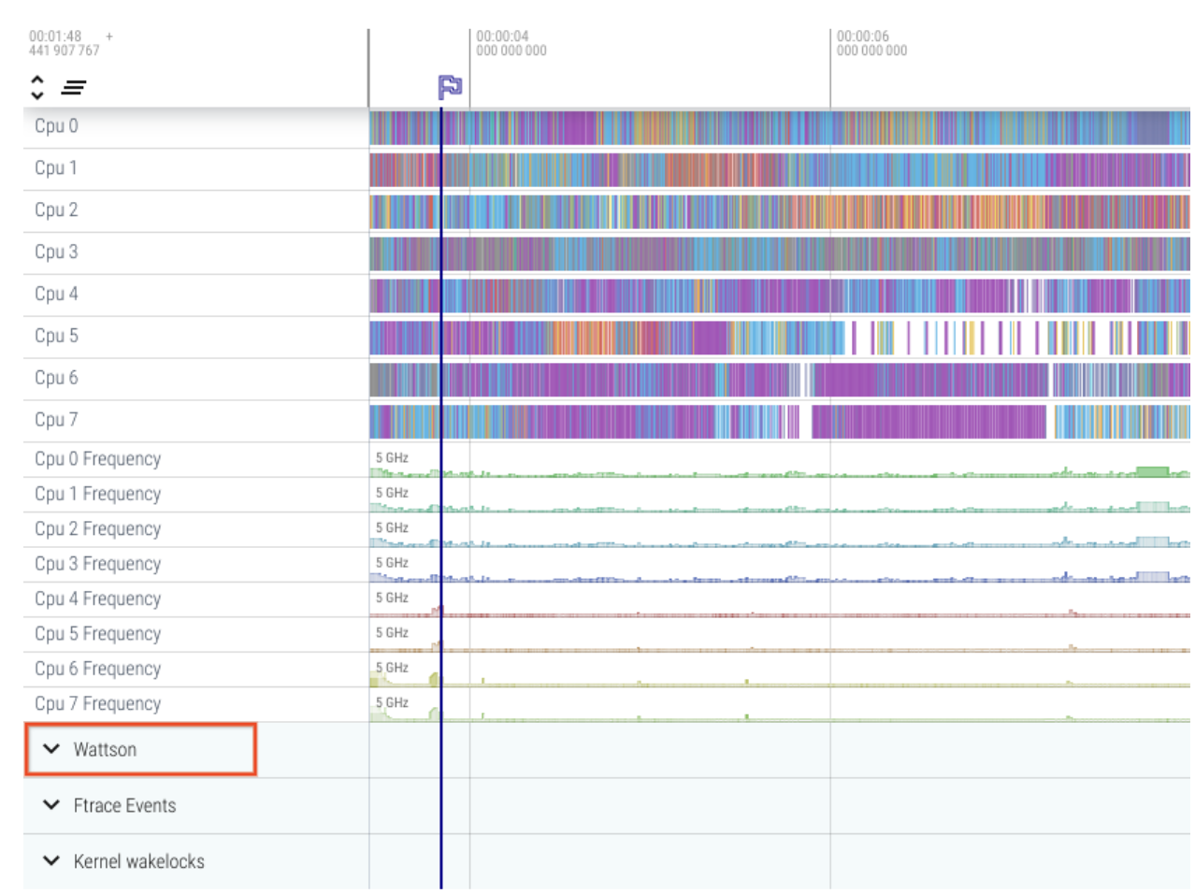Click the Ftrace Events chevron arrow

tap(51, 805)
